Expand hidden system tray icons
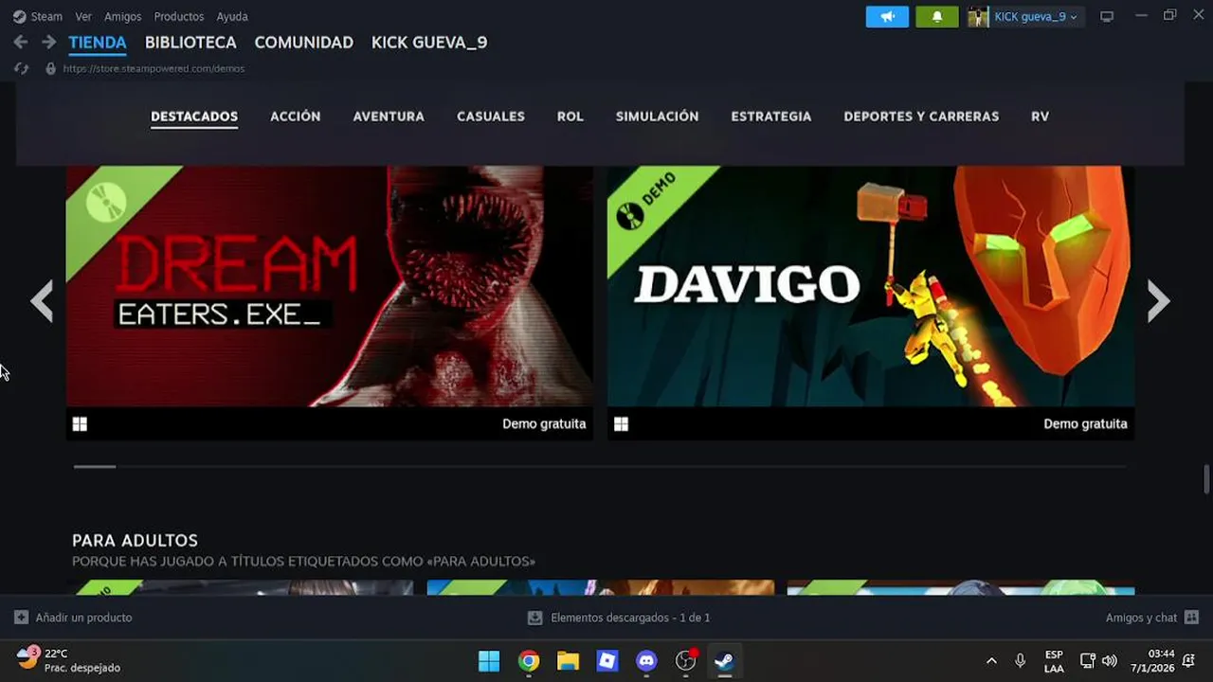The width and height of the screenshot is (1213, 682). pos(991,661)
